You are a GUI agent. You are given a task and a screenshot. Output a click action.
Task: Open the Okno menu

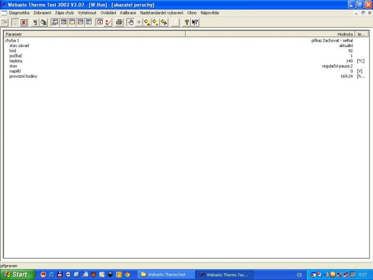[192, 13]
